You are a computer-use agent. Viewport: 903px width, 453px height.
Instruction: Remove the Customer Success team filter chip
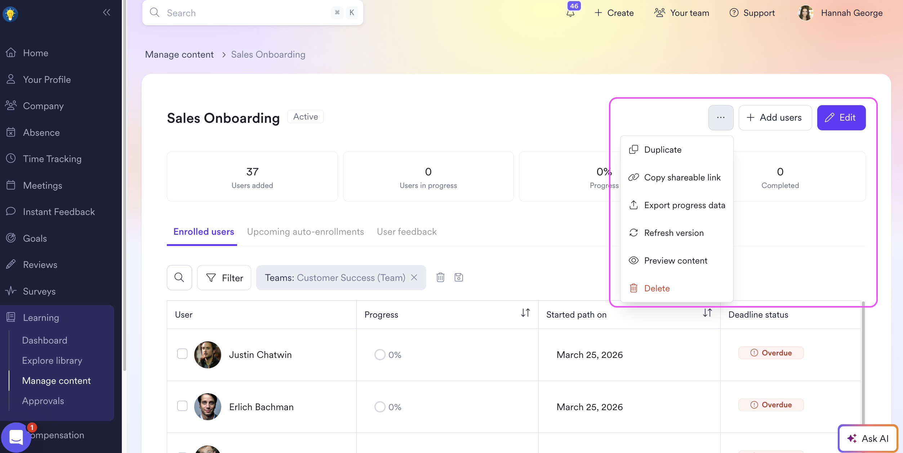[x=414, y=277]
